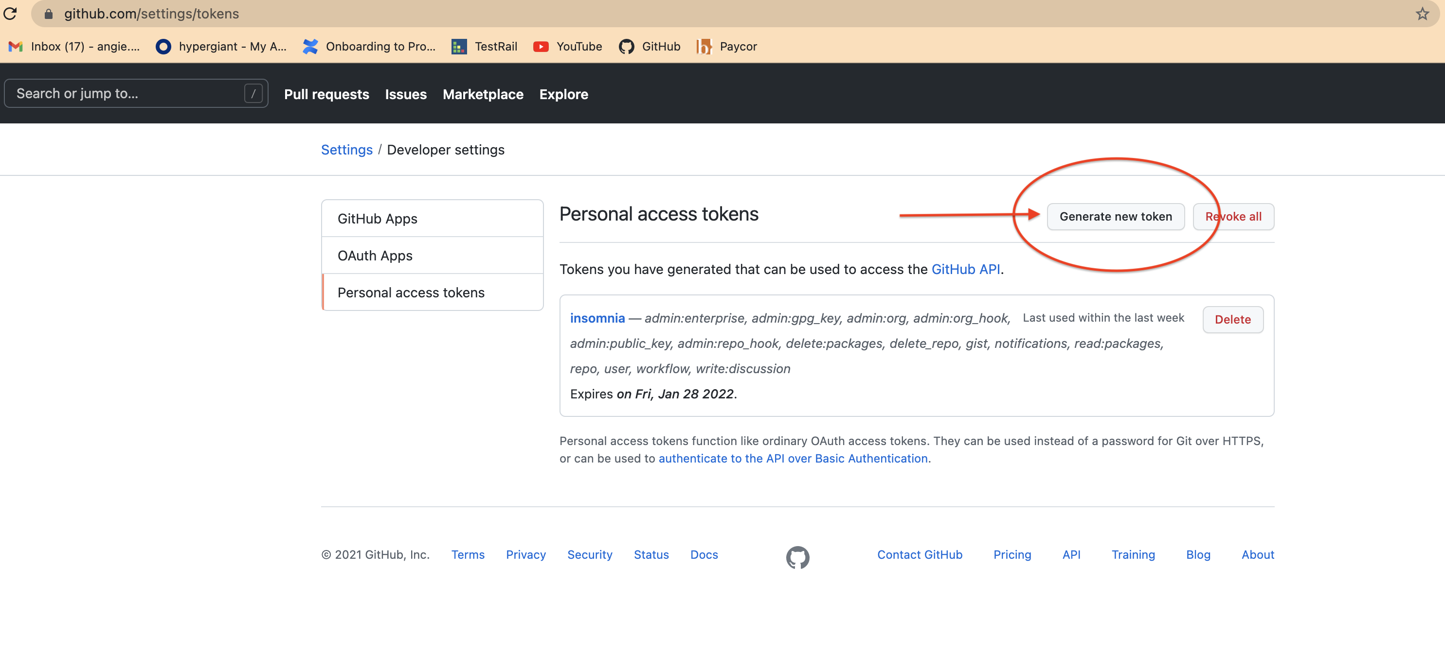Open the Marketplace menu item

(483, 94)
